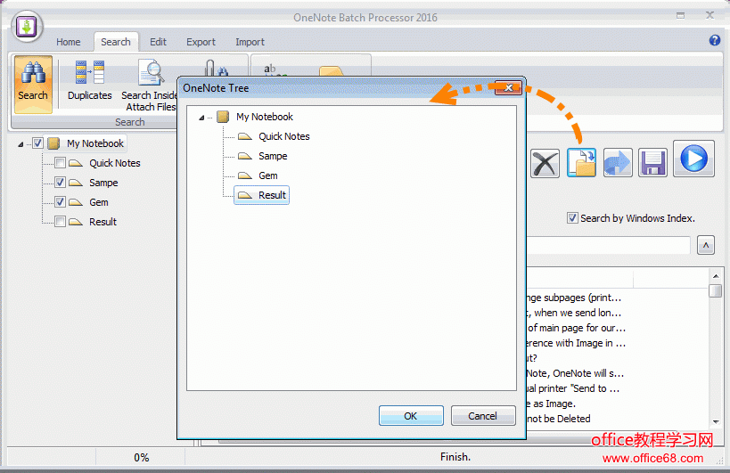The width and height of the screenshot is (730, 473).
Task: Collapse My Notebook in main tree
Action: pos(21,144)
